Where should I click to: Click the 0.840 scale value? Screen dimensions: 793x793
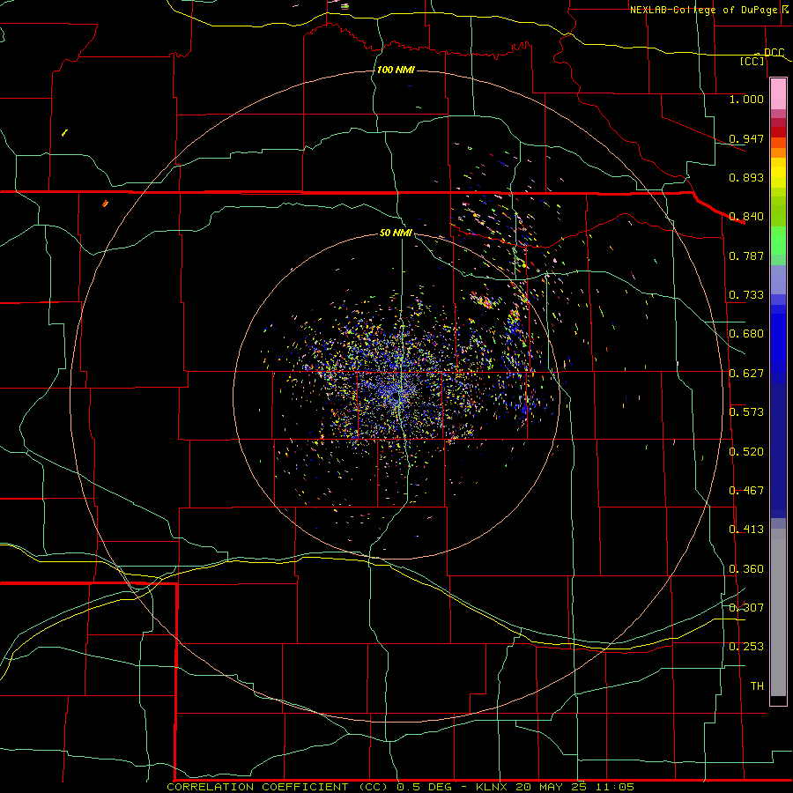coord(746,217)
